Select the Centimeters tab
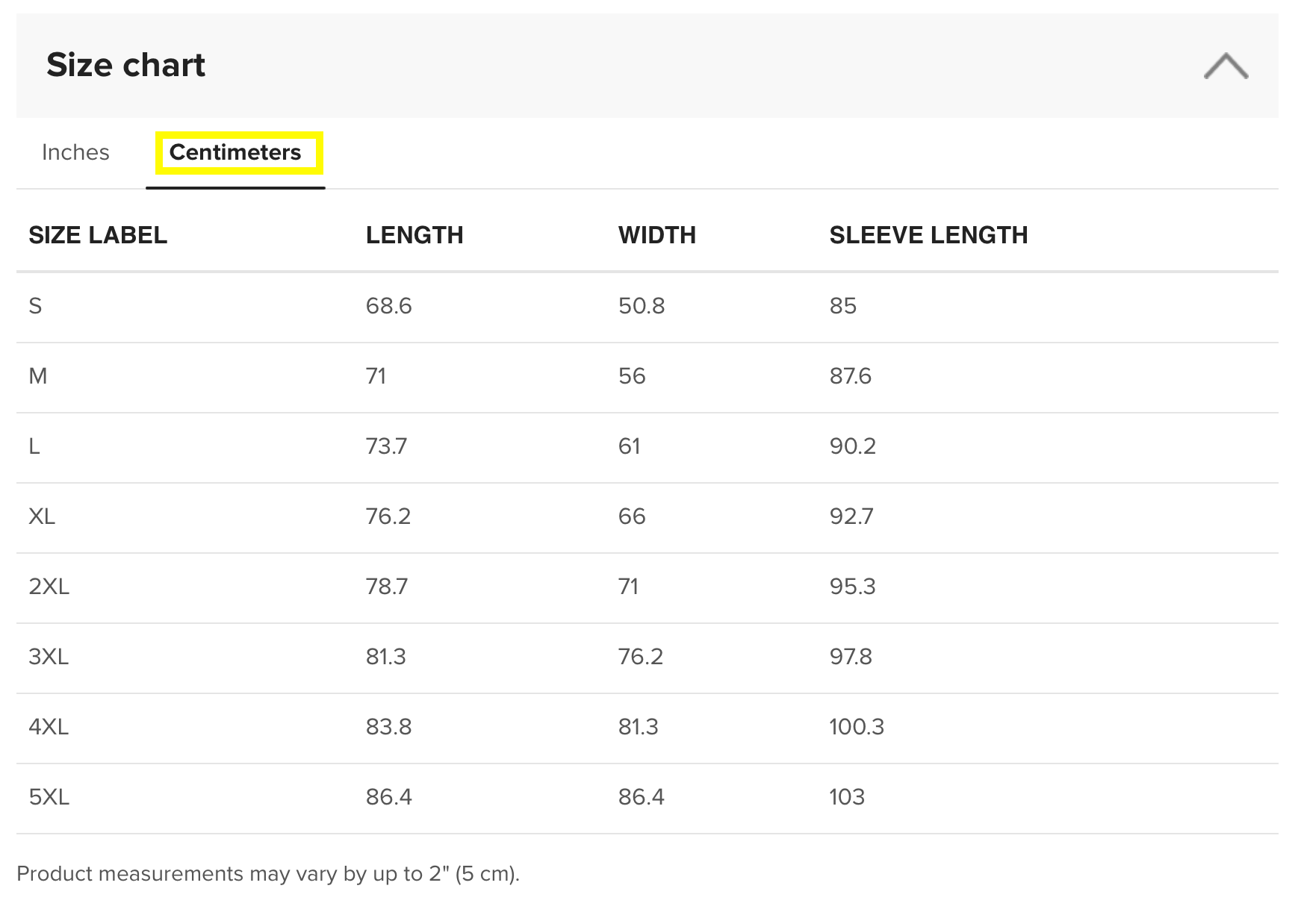This screenshot has height=915, width=1298. click(235, 152)
